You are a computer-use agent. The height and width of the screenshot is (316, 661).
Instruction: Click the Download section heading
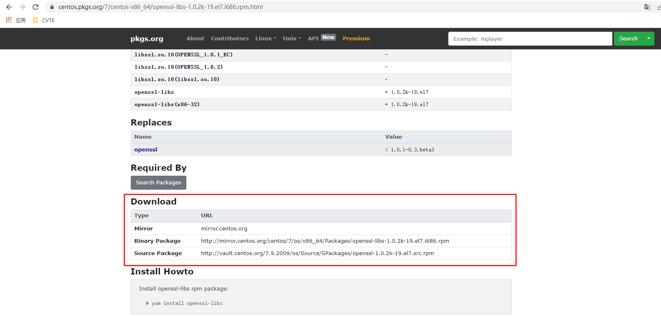pos(153,202)
